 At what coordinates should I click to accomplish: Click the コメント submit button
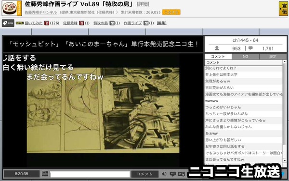(144, 174)
